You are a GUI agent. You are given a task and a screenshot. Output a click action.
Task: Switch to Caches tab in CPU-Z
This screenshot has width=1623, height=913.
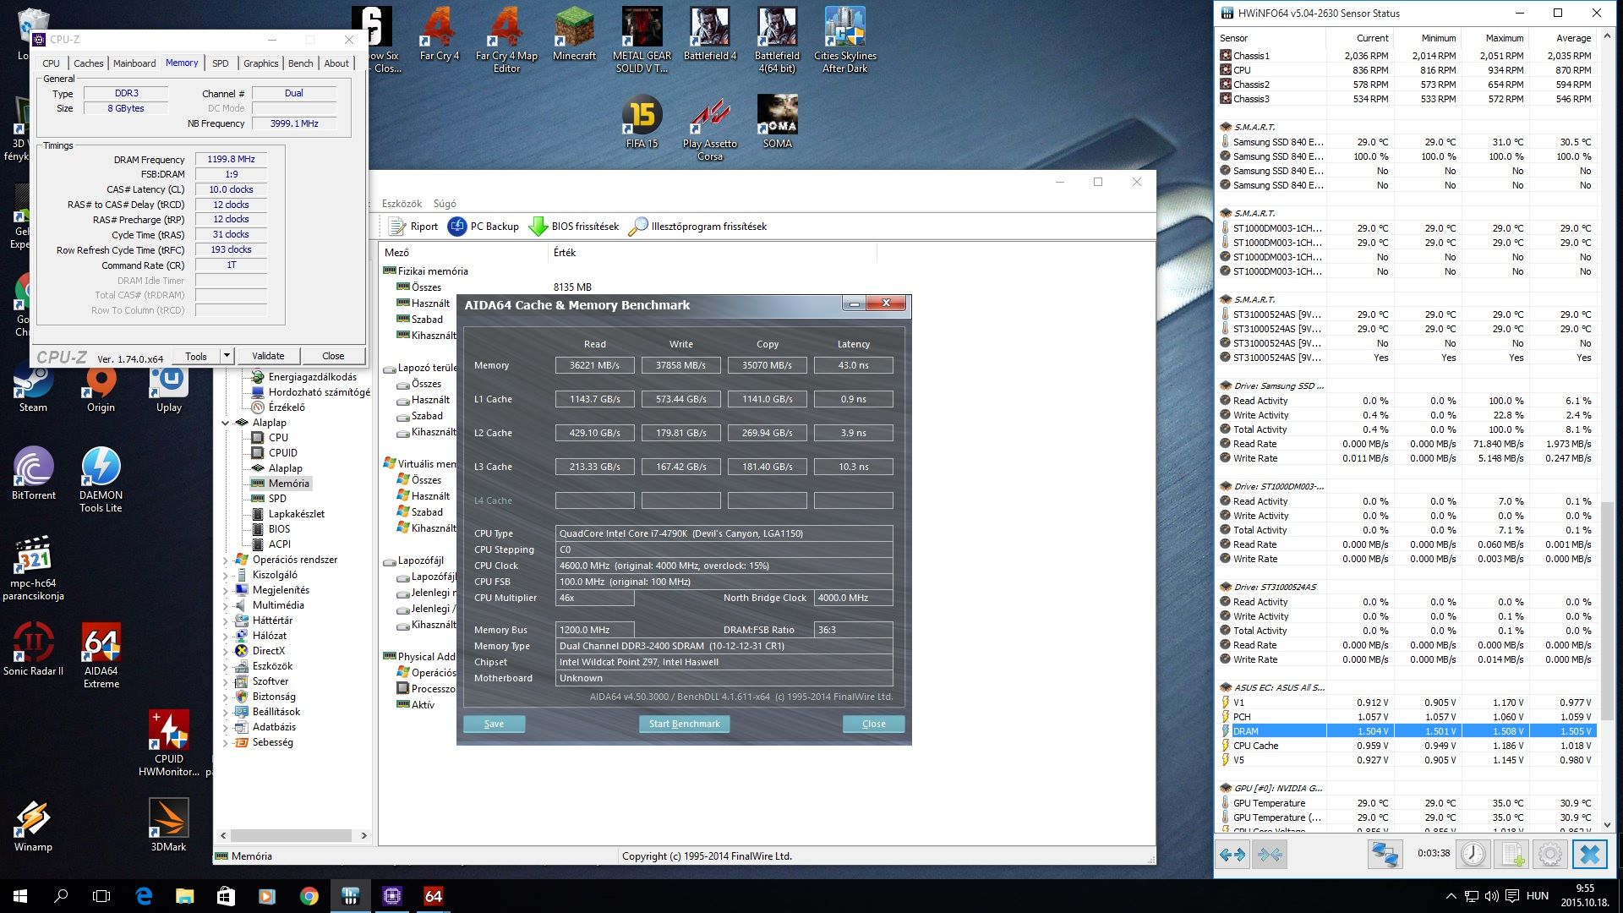coord(88,63)
